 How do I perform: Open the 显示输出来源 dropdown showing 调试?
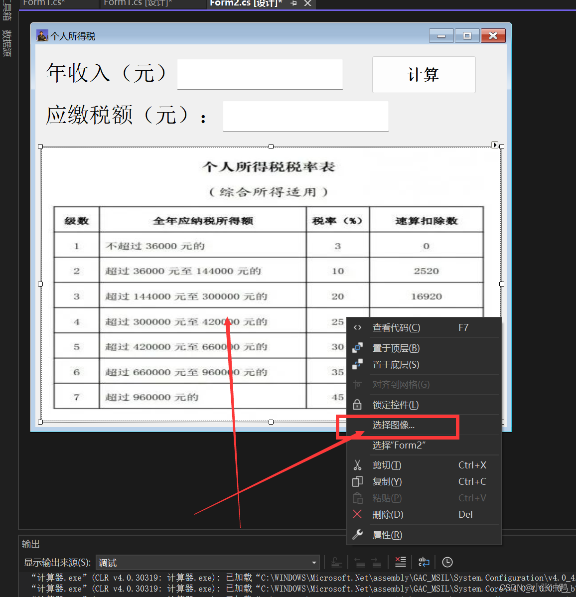click(x=208, y=562)
